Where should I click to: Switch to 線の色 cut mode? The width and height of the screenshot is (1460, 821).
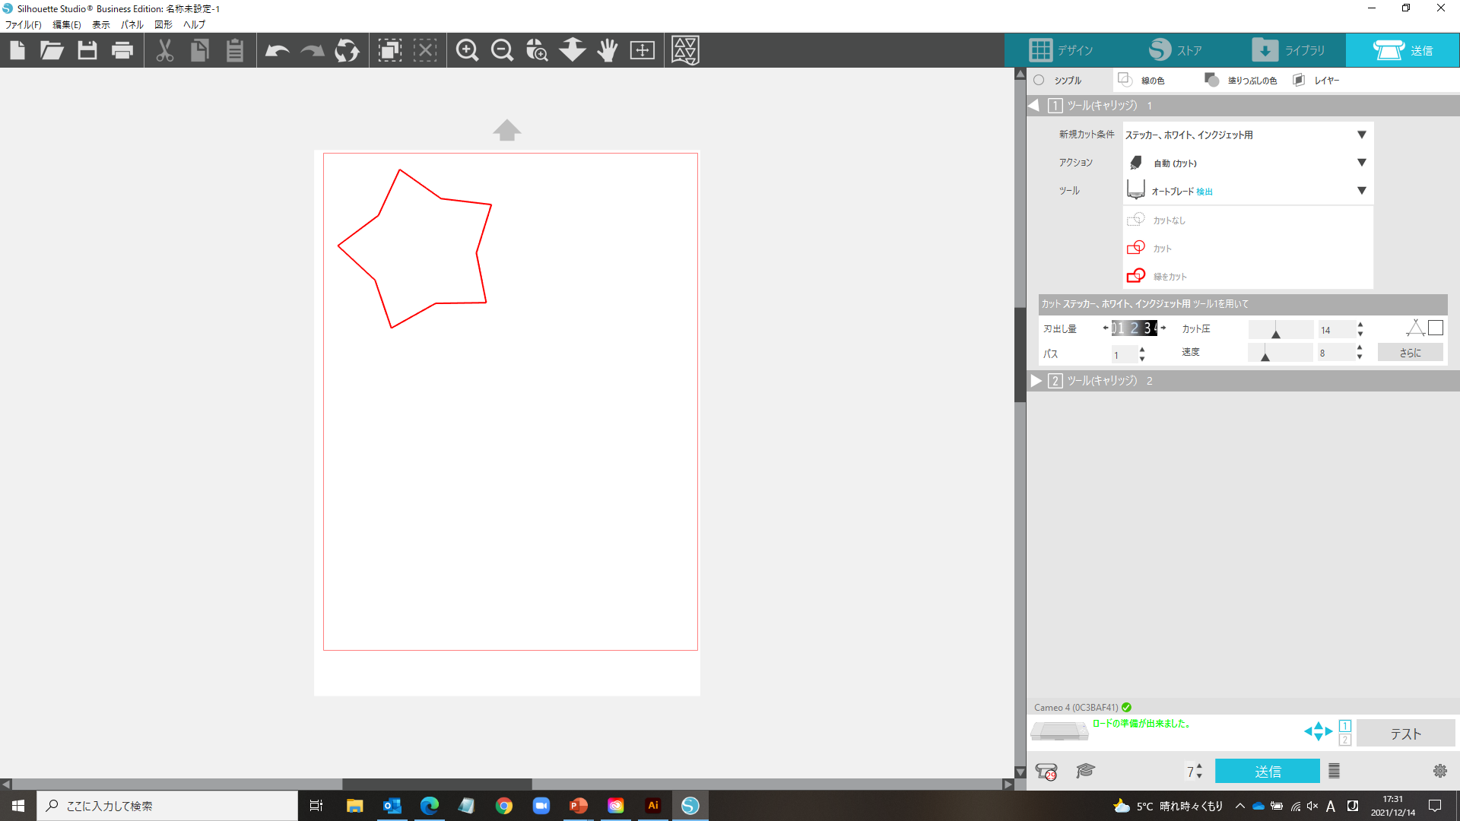click(1141, 80)
